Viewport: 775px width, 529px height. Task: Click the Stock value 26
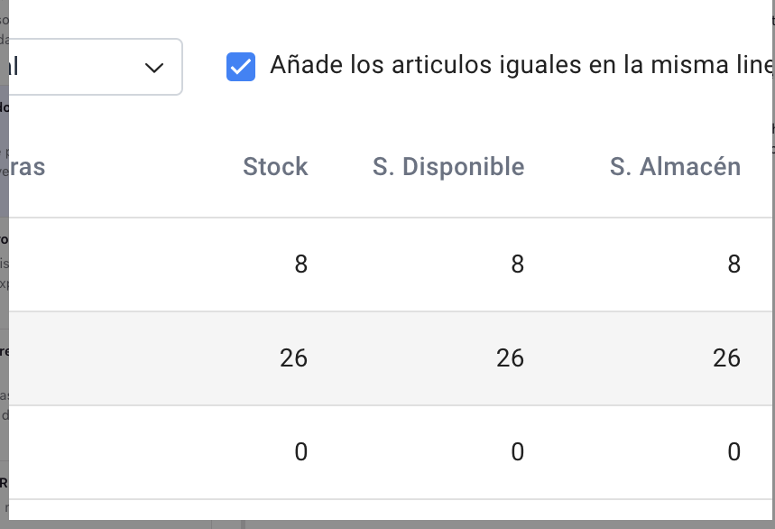tap(293, 358)
